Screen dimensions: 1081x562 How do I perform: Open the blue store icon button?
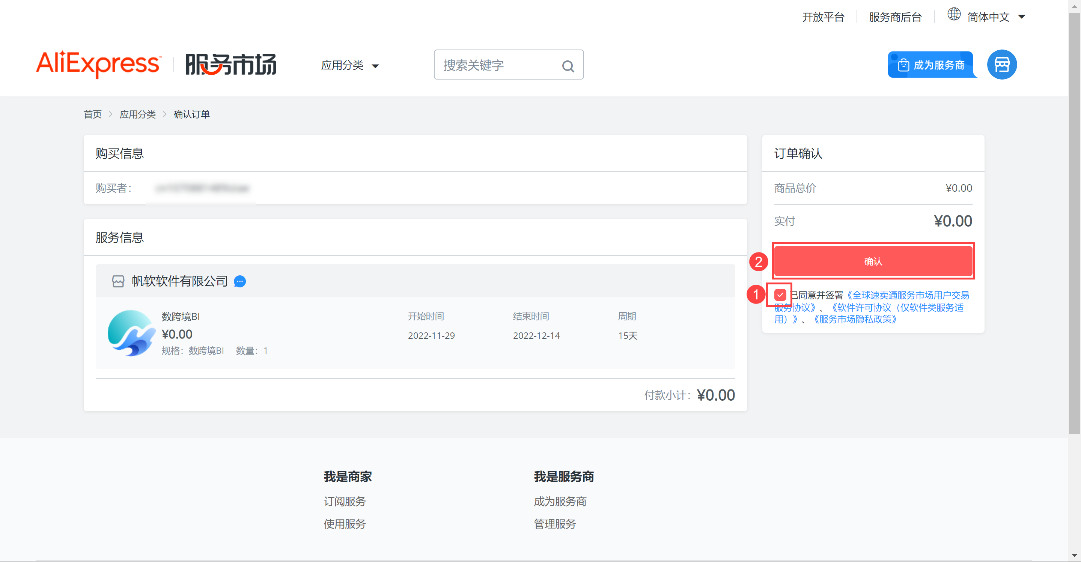click(1002, 65)
